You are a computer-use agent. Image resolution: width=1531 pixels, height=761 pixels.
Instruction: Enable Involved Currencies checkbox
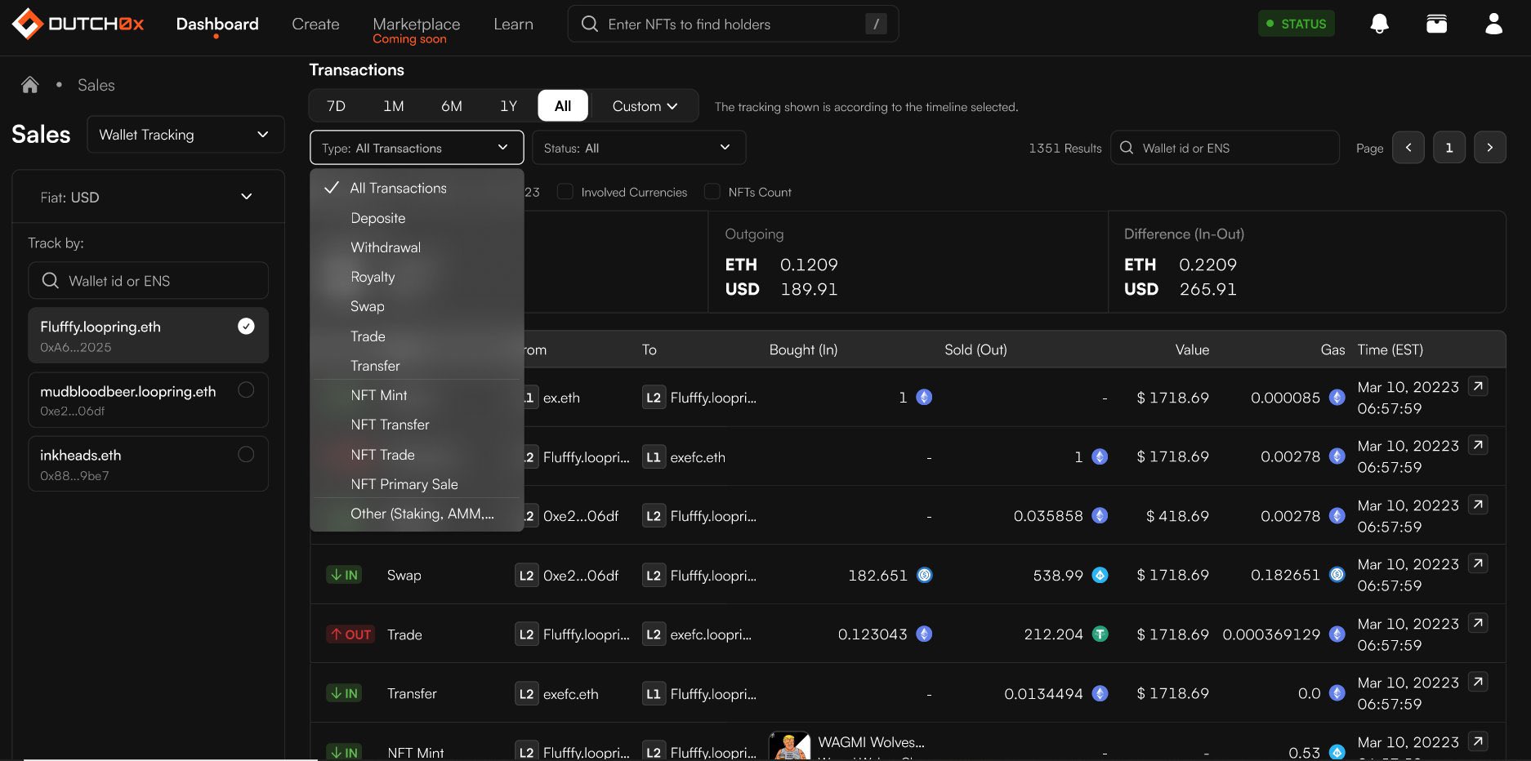point(565,192)
